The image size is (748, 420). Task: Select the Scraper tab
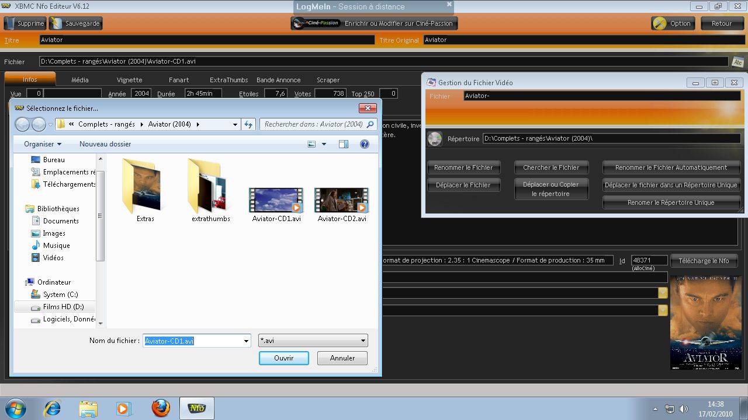[x=328, y=80]
